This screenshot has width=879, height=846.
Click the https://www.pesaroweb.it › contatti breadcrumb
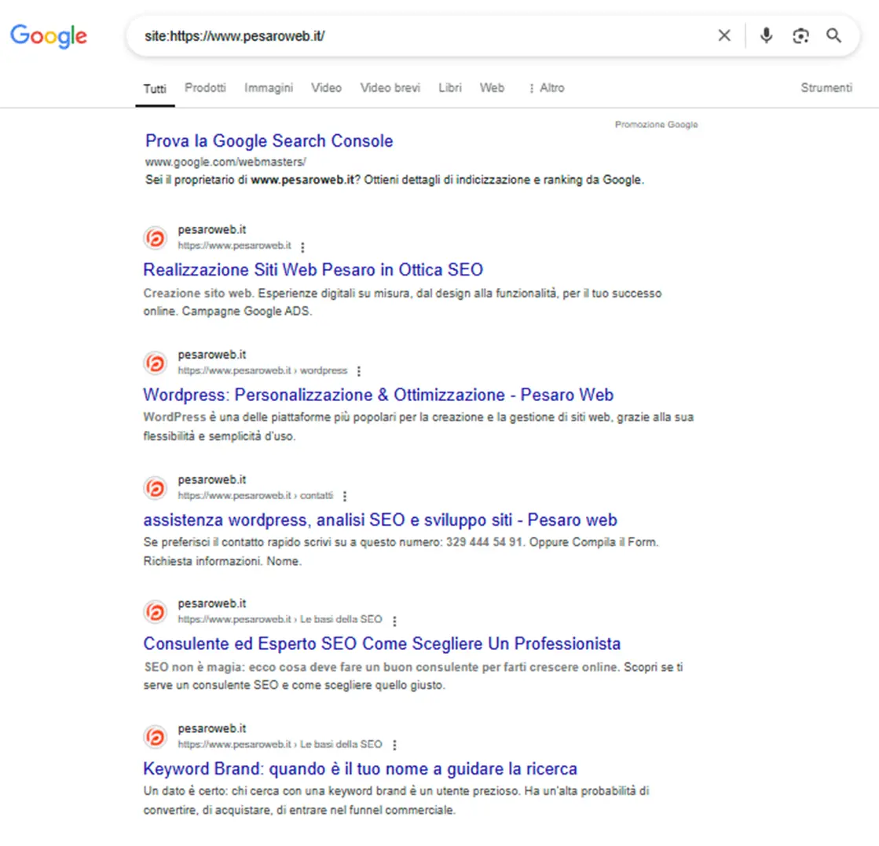coord(255,495)
